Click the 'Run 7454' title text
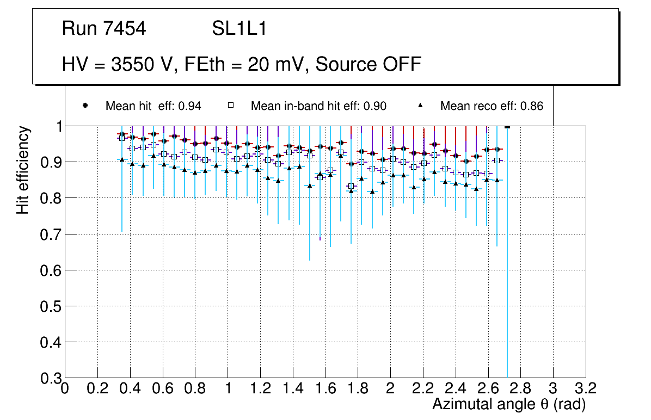651x420 pixels. point(104,29)
